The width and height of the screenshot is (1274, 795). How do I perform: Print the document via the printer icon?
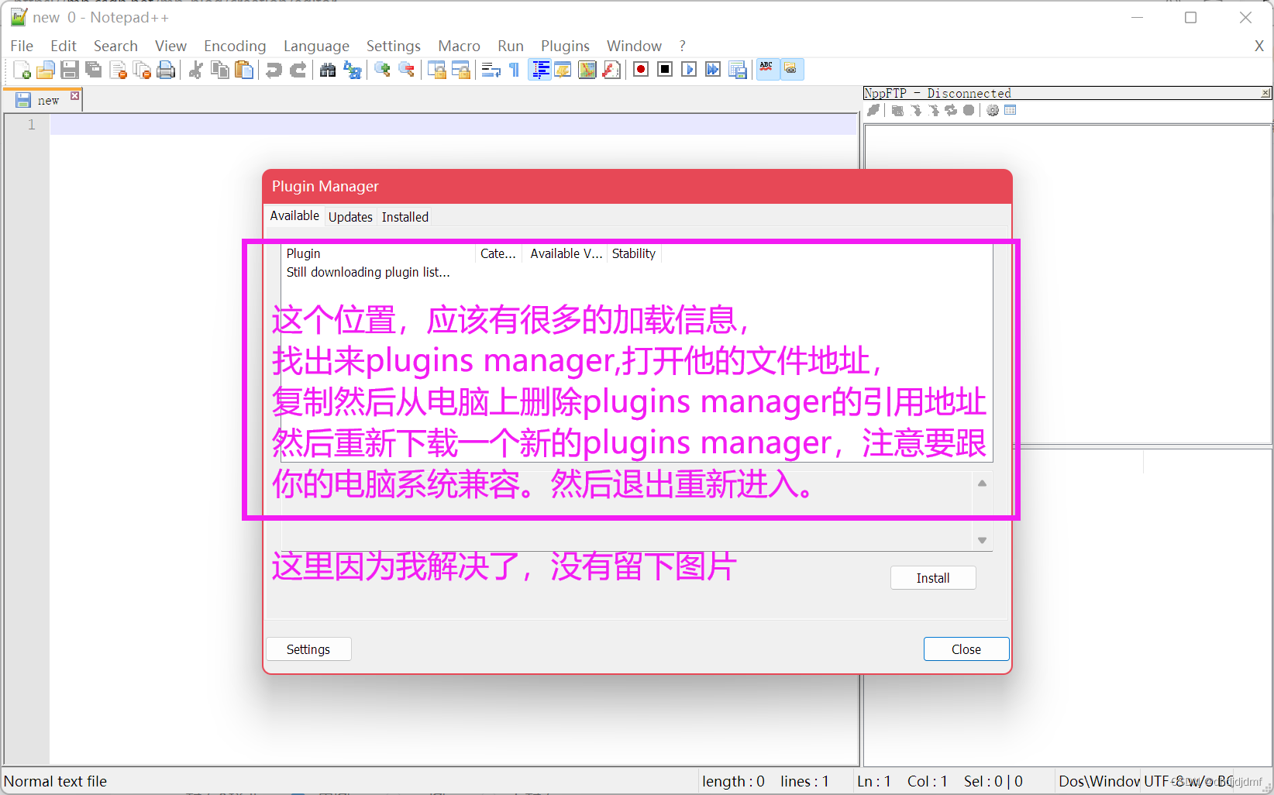[x=166, y=69]
